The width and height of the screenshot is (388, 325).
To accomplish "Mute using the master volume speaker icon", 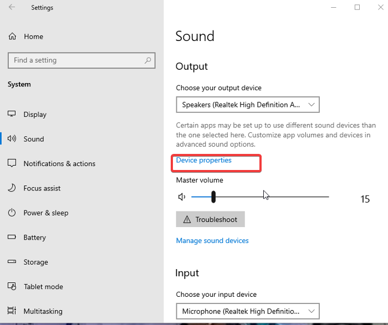I will [181, 197].
